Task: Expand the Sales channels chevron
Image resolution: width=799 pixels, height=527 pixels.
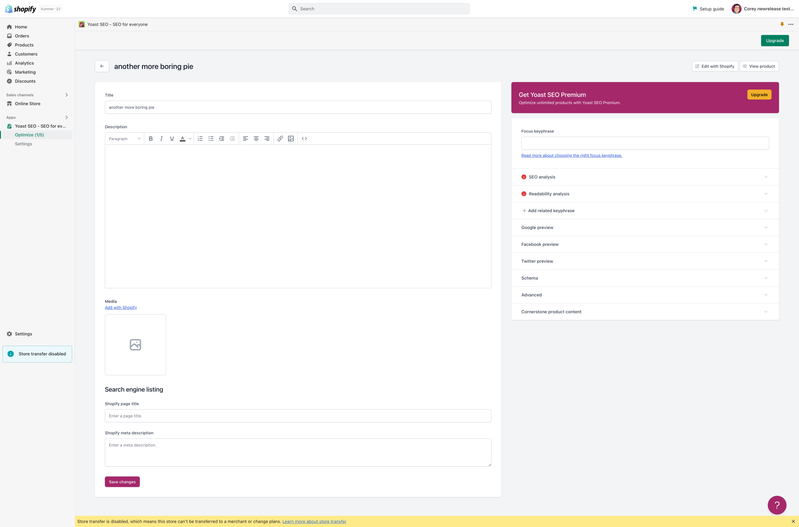Action: (66, 95)
